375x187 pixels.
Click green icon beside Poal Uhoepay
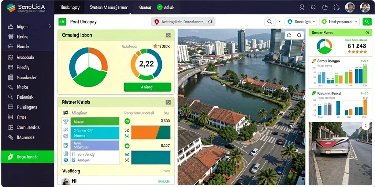point(62,22)
